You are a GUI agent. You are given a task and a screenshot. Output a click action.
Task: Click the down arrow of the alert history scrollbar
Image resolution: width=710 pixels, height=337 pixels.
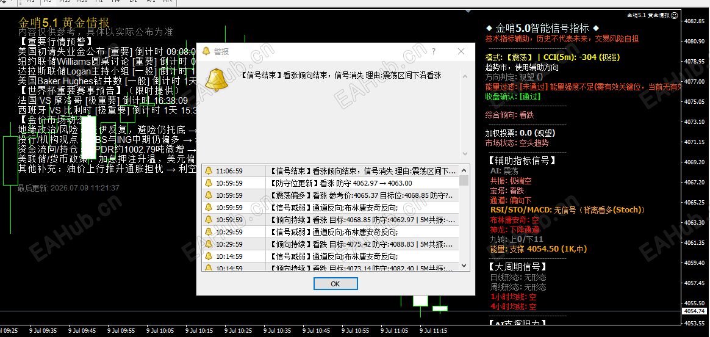(464, 266)
